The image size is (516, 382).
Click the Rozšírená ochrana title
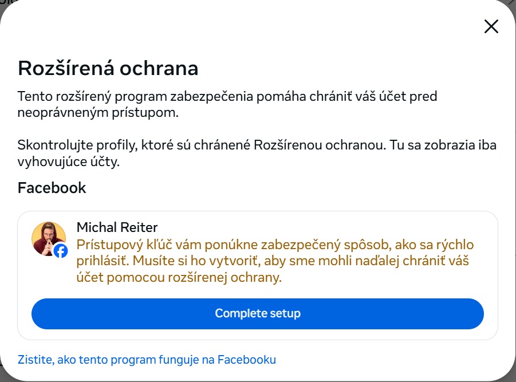[108, 68]
